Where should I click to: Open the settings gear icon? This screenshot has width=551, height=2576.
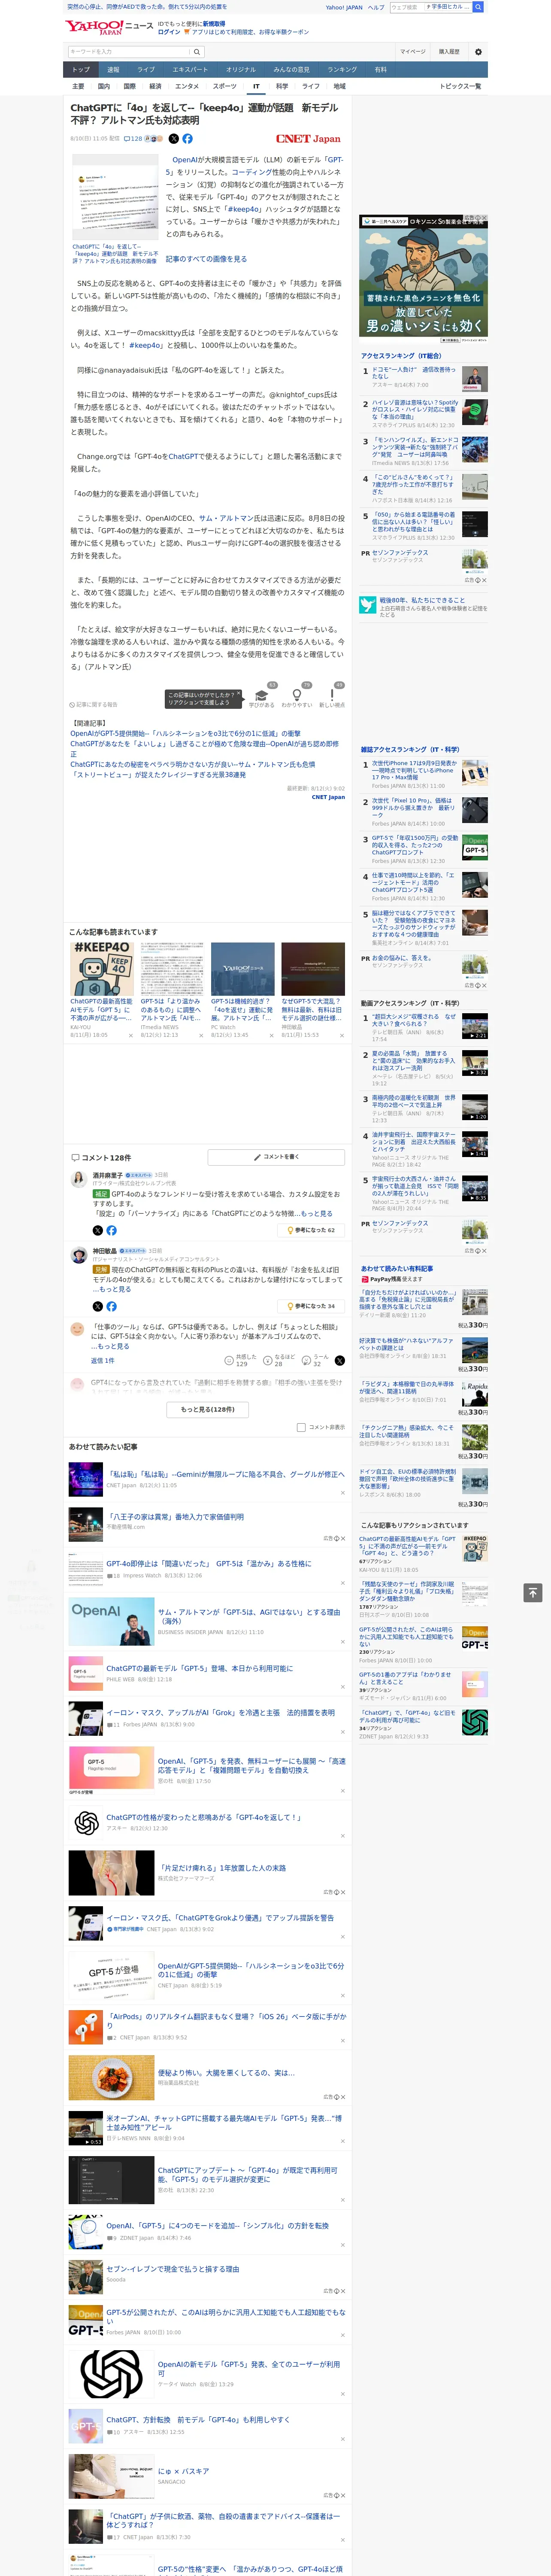[478, 51]
